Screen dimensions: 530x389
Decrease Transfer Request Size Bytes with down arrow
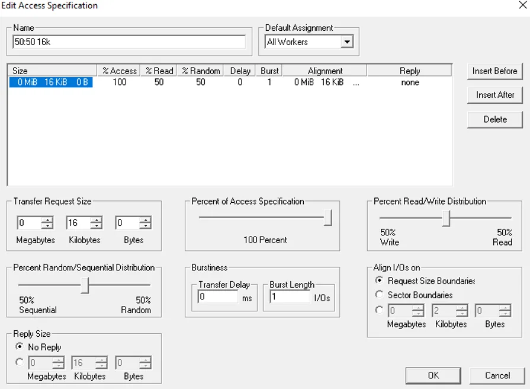pos(145,226)
